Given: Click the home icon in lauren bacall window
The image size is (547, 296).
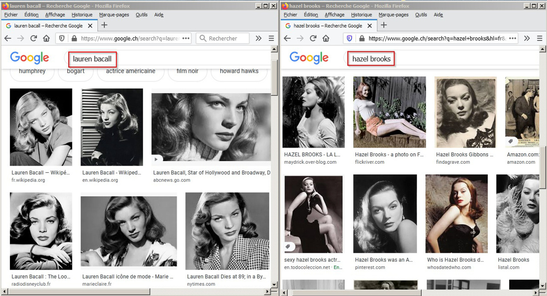Looking at the screenshot, I should coord(46,38).
